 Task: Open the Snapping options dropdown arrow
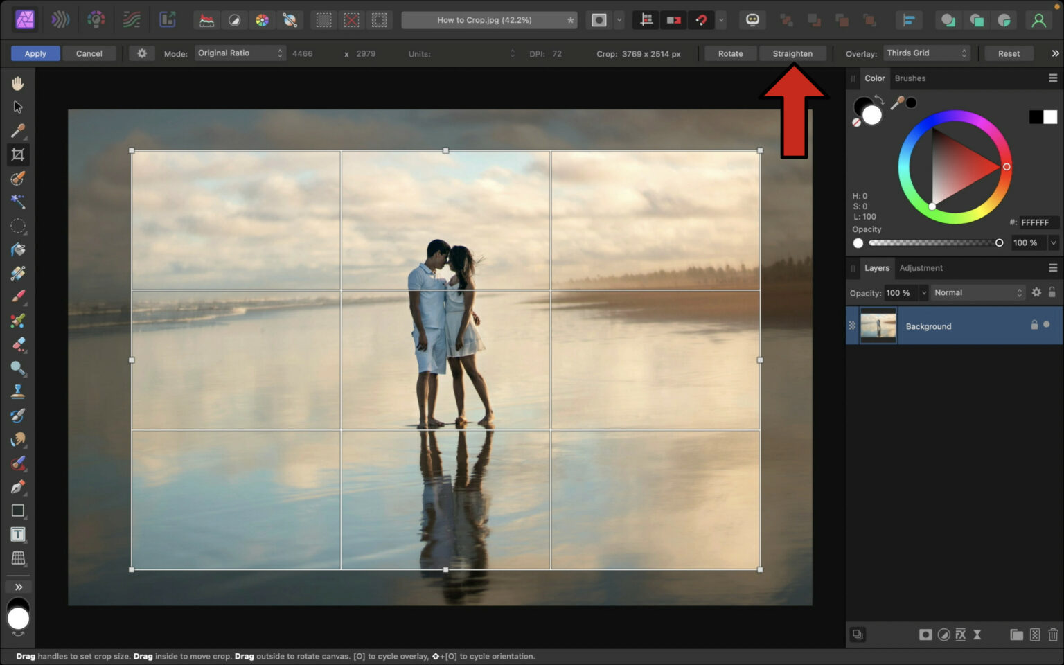(721, 20)
